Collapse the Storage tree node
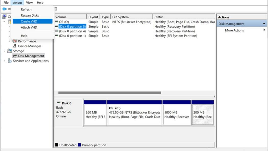Viewport: 268px width, 151px height. 4,51
